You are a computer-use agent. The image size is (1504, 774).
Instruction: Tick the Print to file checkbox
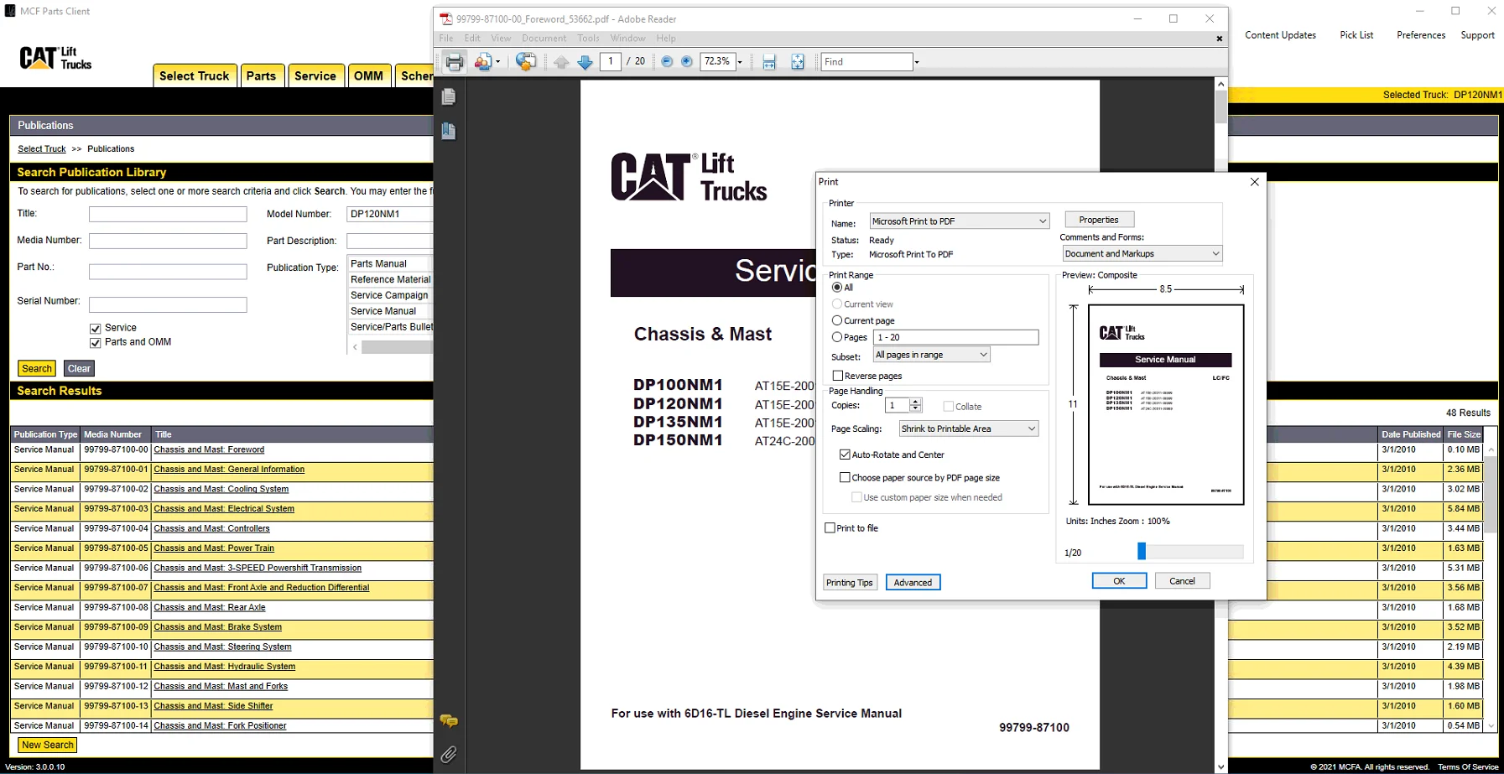click(x=830, y=528)
